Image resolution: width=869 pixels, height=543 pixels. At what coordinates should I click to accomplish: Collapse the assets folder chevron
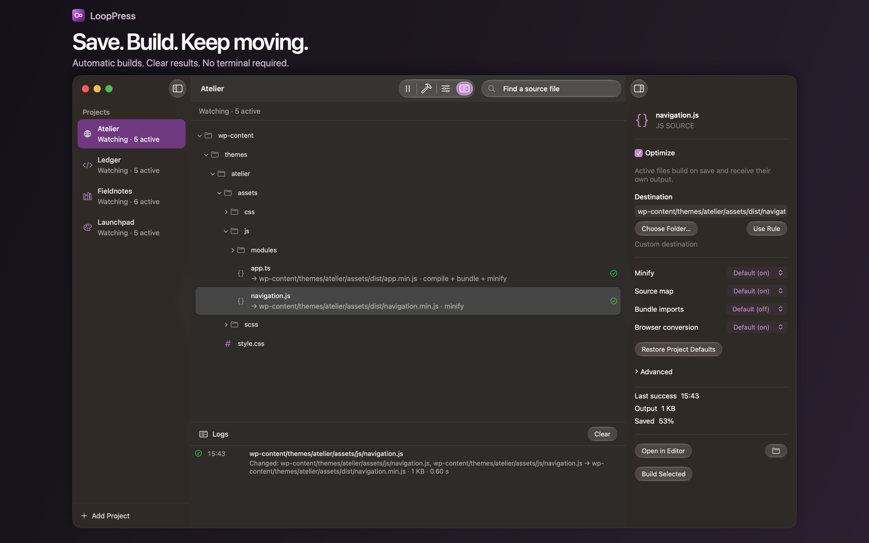click(x=219, y=193)
